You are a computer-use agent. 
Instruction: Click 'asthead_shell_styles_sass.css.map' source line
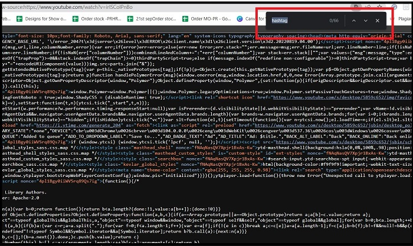tap(206, 153)
